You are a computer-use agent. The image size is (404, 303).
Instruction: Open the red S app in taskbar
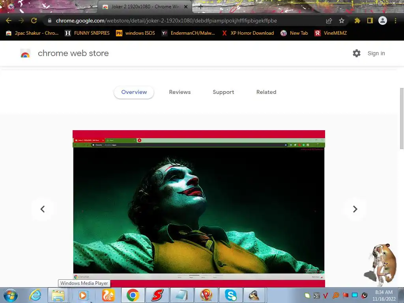click(157, 295)
